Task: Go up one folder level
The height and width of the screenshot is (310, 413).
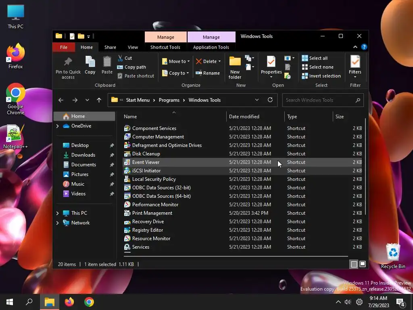Action: click(99, 100)
